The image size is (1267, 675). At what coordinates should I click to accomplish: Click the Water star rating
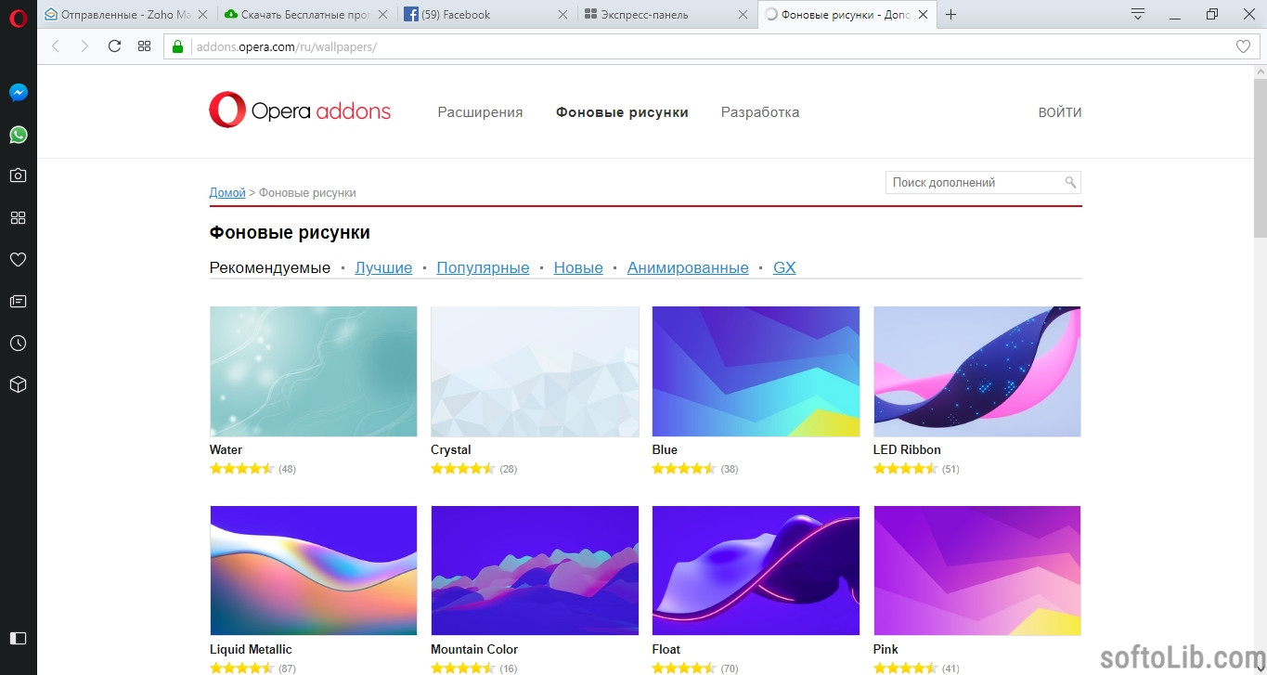(242, 469)
